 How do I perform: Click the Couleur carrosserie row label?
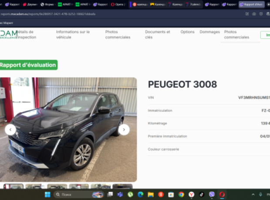pyautogui.click(x=163, y=149)
